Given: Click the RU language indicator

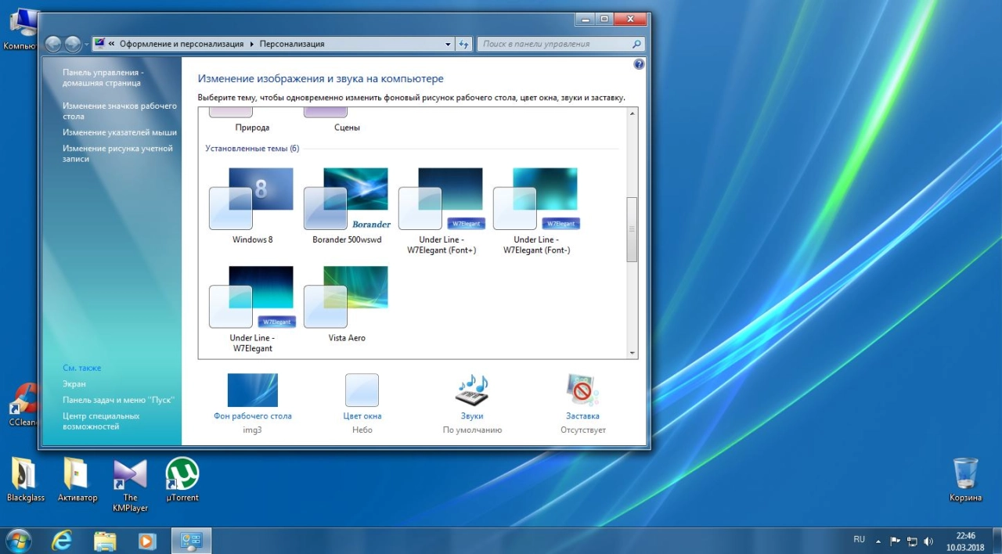Looking at the screenshot, I should pyautogui.click(x=859, y=540).
